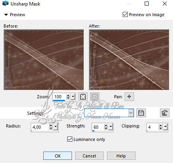The image size is (173, 163).
Task: Click the Cancel button
Action: click(89, 156)
